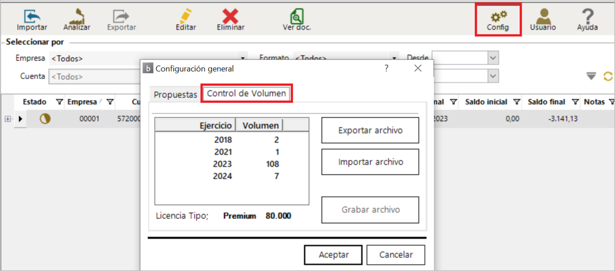Filter the Empresa column
This screenshot has height=271, width=615.
coord(110,102)
